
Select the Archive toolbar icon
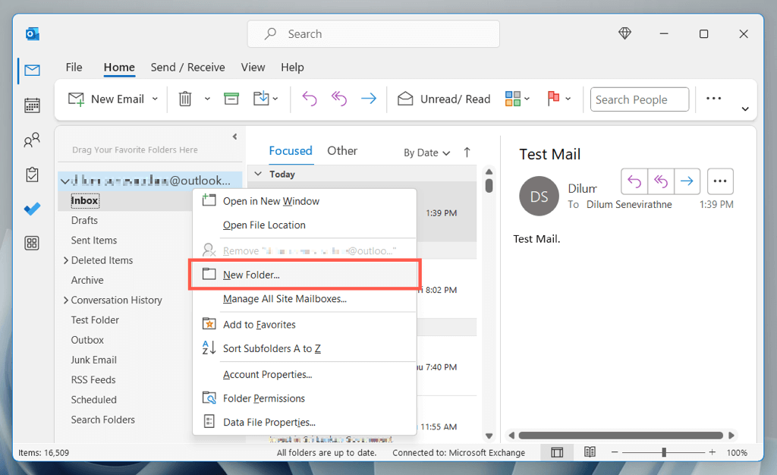pyautogui.click(x=231, y=99)
